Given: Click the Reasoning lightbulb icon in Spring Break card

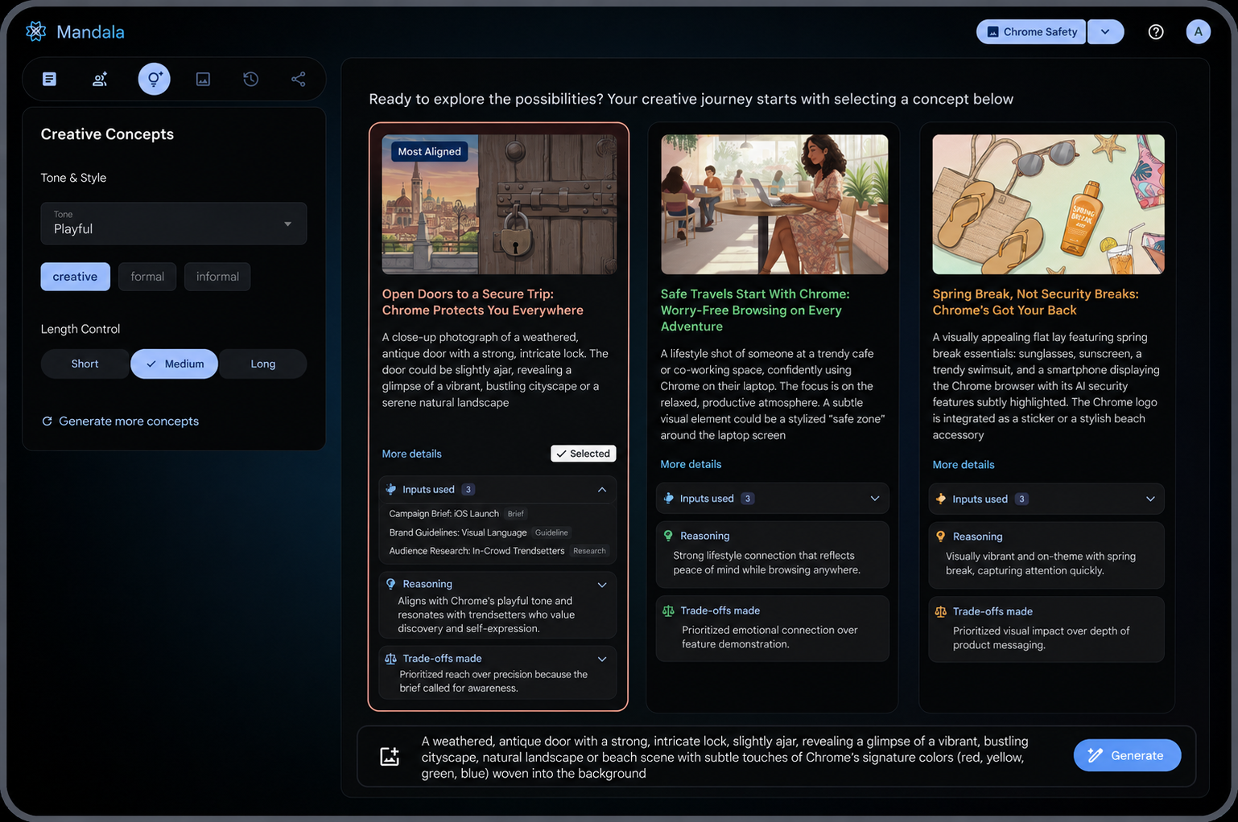Looking at the screenshot, I should [940, 536].
